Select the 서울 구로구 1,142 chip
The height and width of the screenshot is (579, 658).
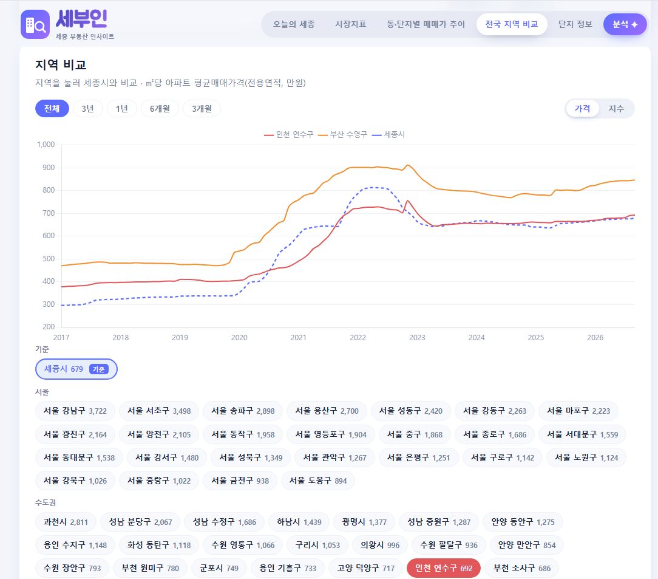(503, 457)
